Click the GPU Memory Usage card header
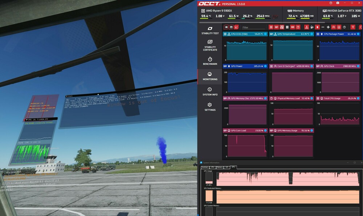 point(291,131)
